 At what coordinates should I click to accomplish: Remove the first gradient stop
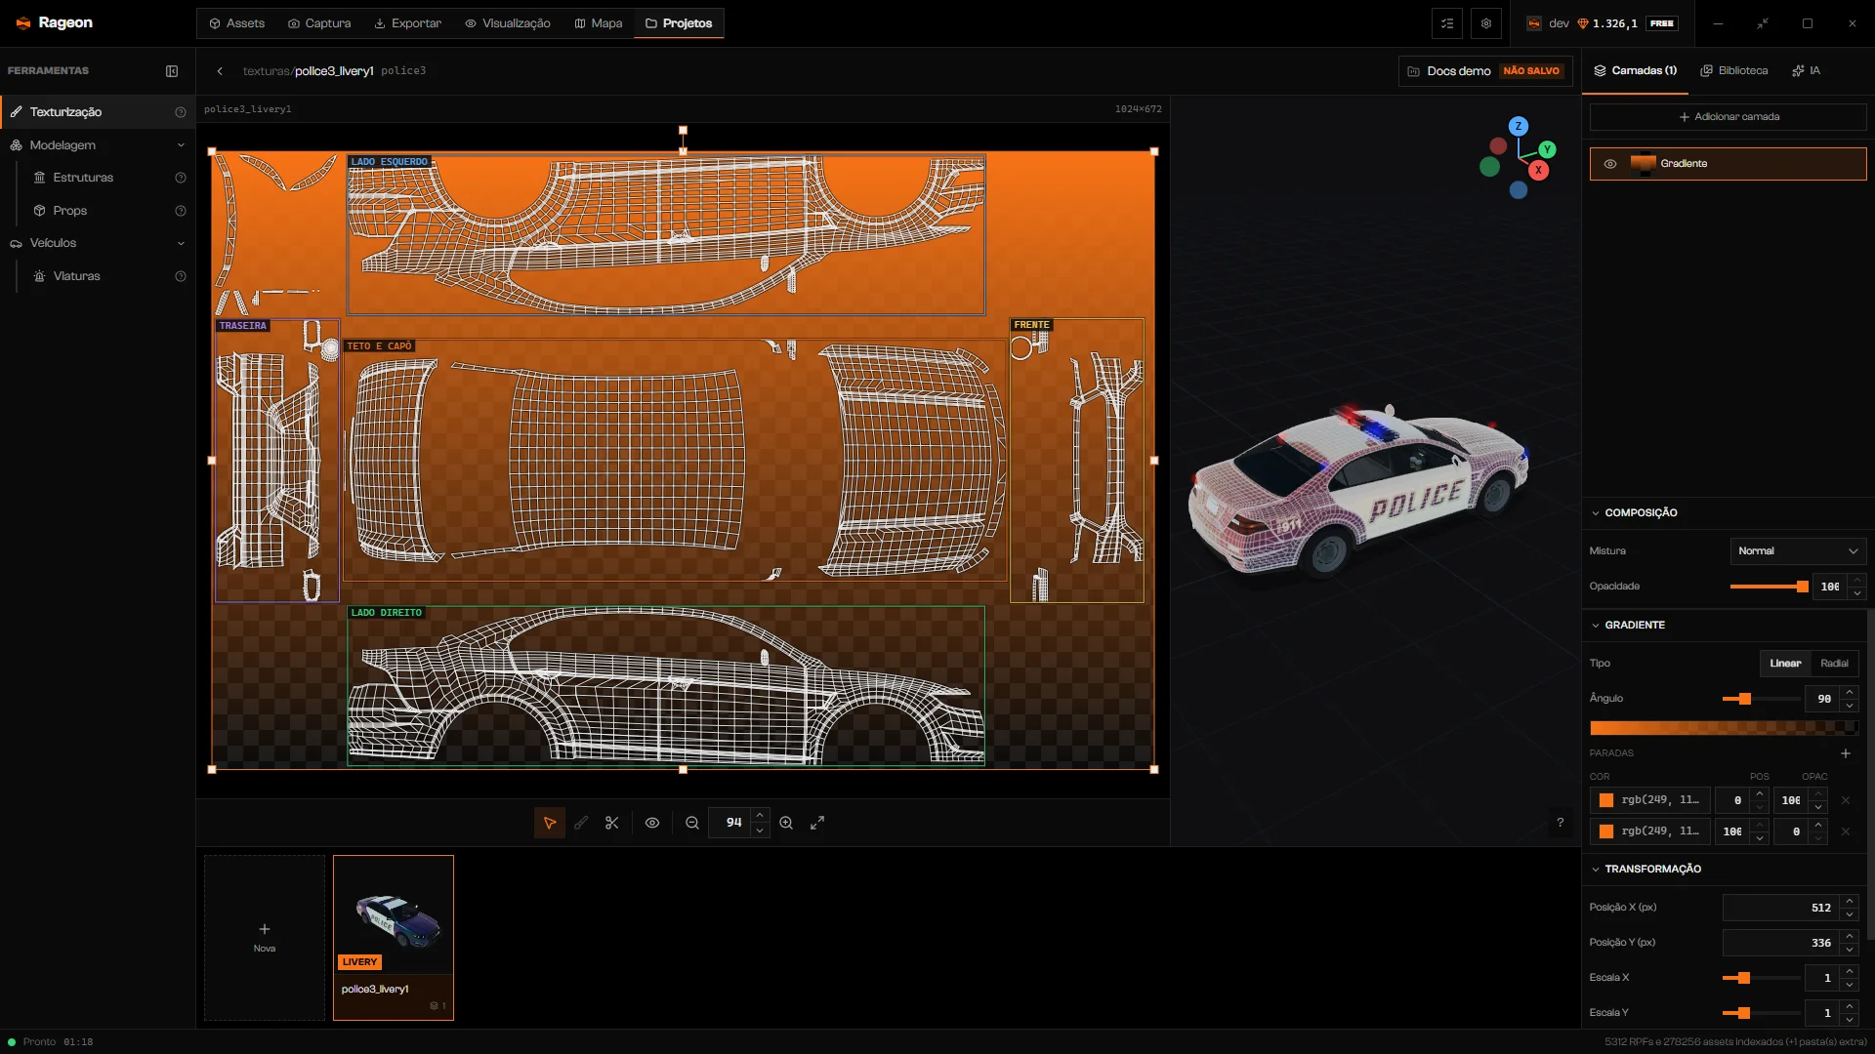pos(1846,800)
